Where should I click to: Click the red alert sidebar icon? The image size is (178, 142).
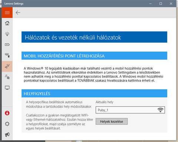coord(7,113)
